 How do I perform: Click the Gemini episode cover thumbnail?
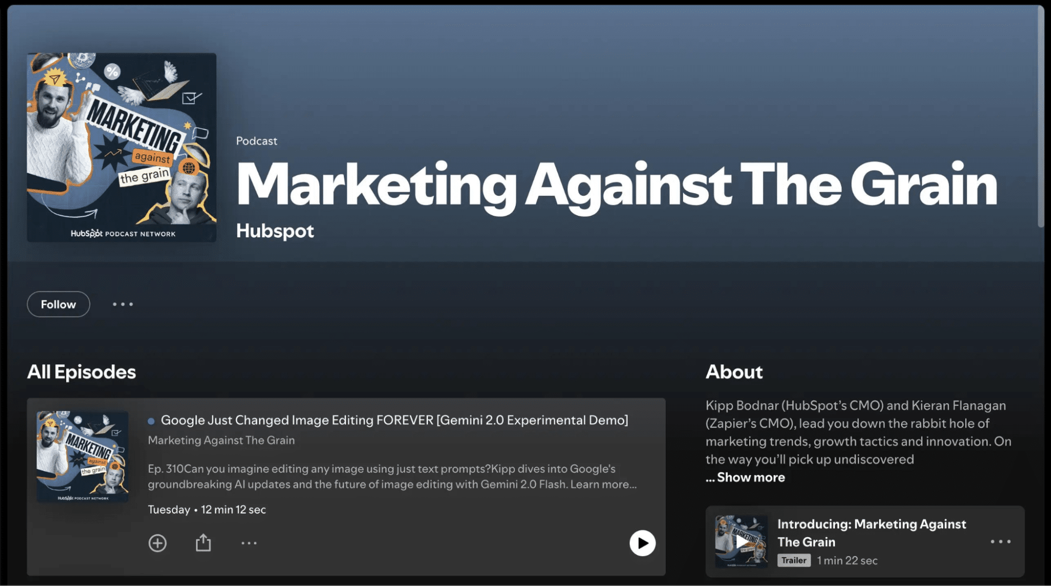pos(83,456)
